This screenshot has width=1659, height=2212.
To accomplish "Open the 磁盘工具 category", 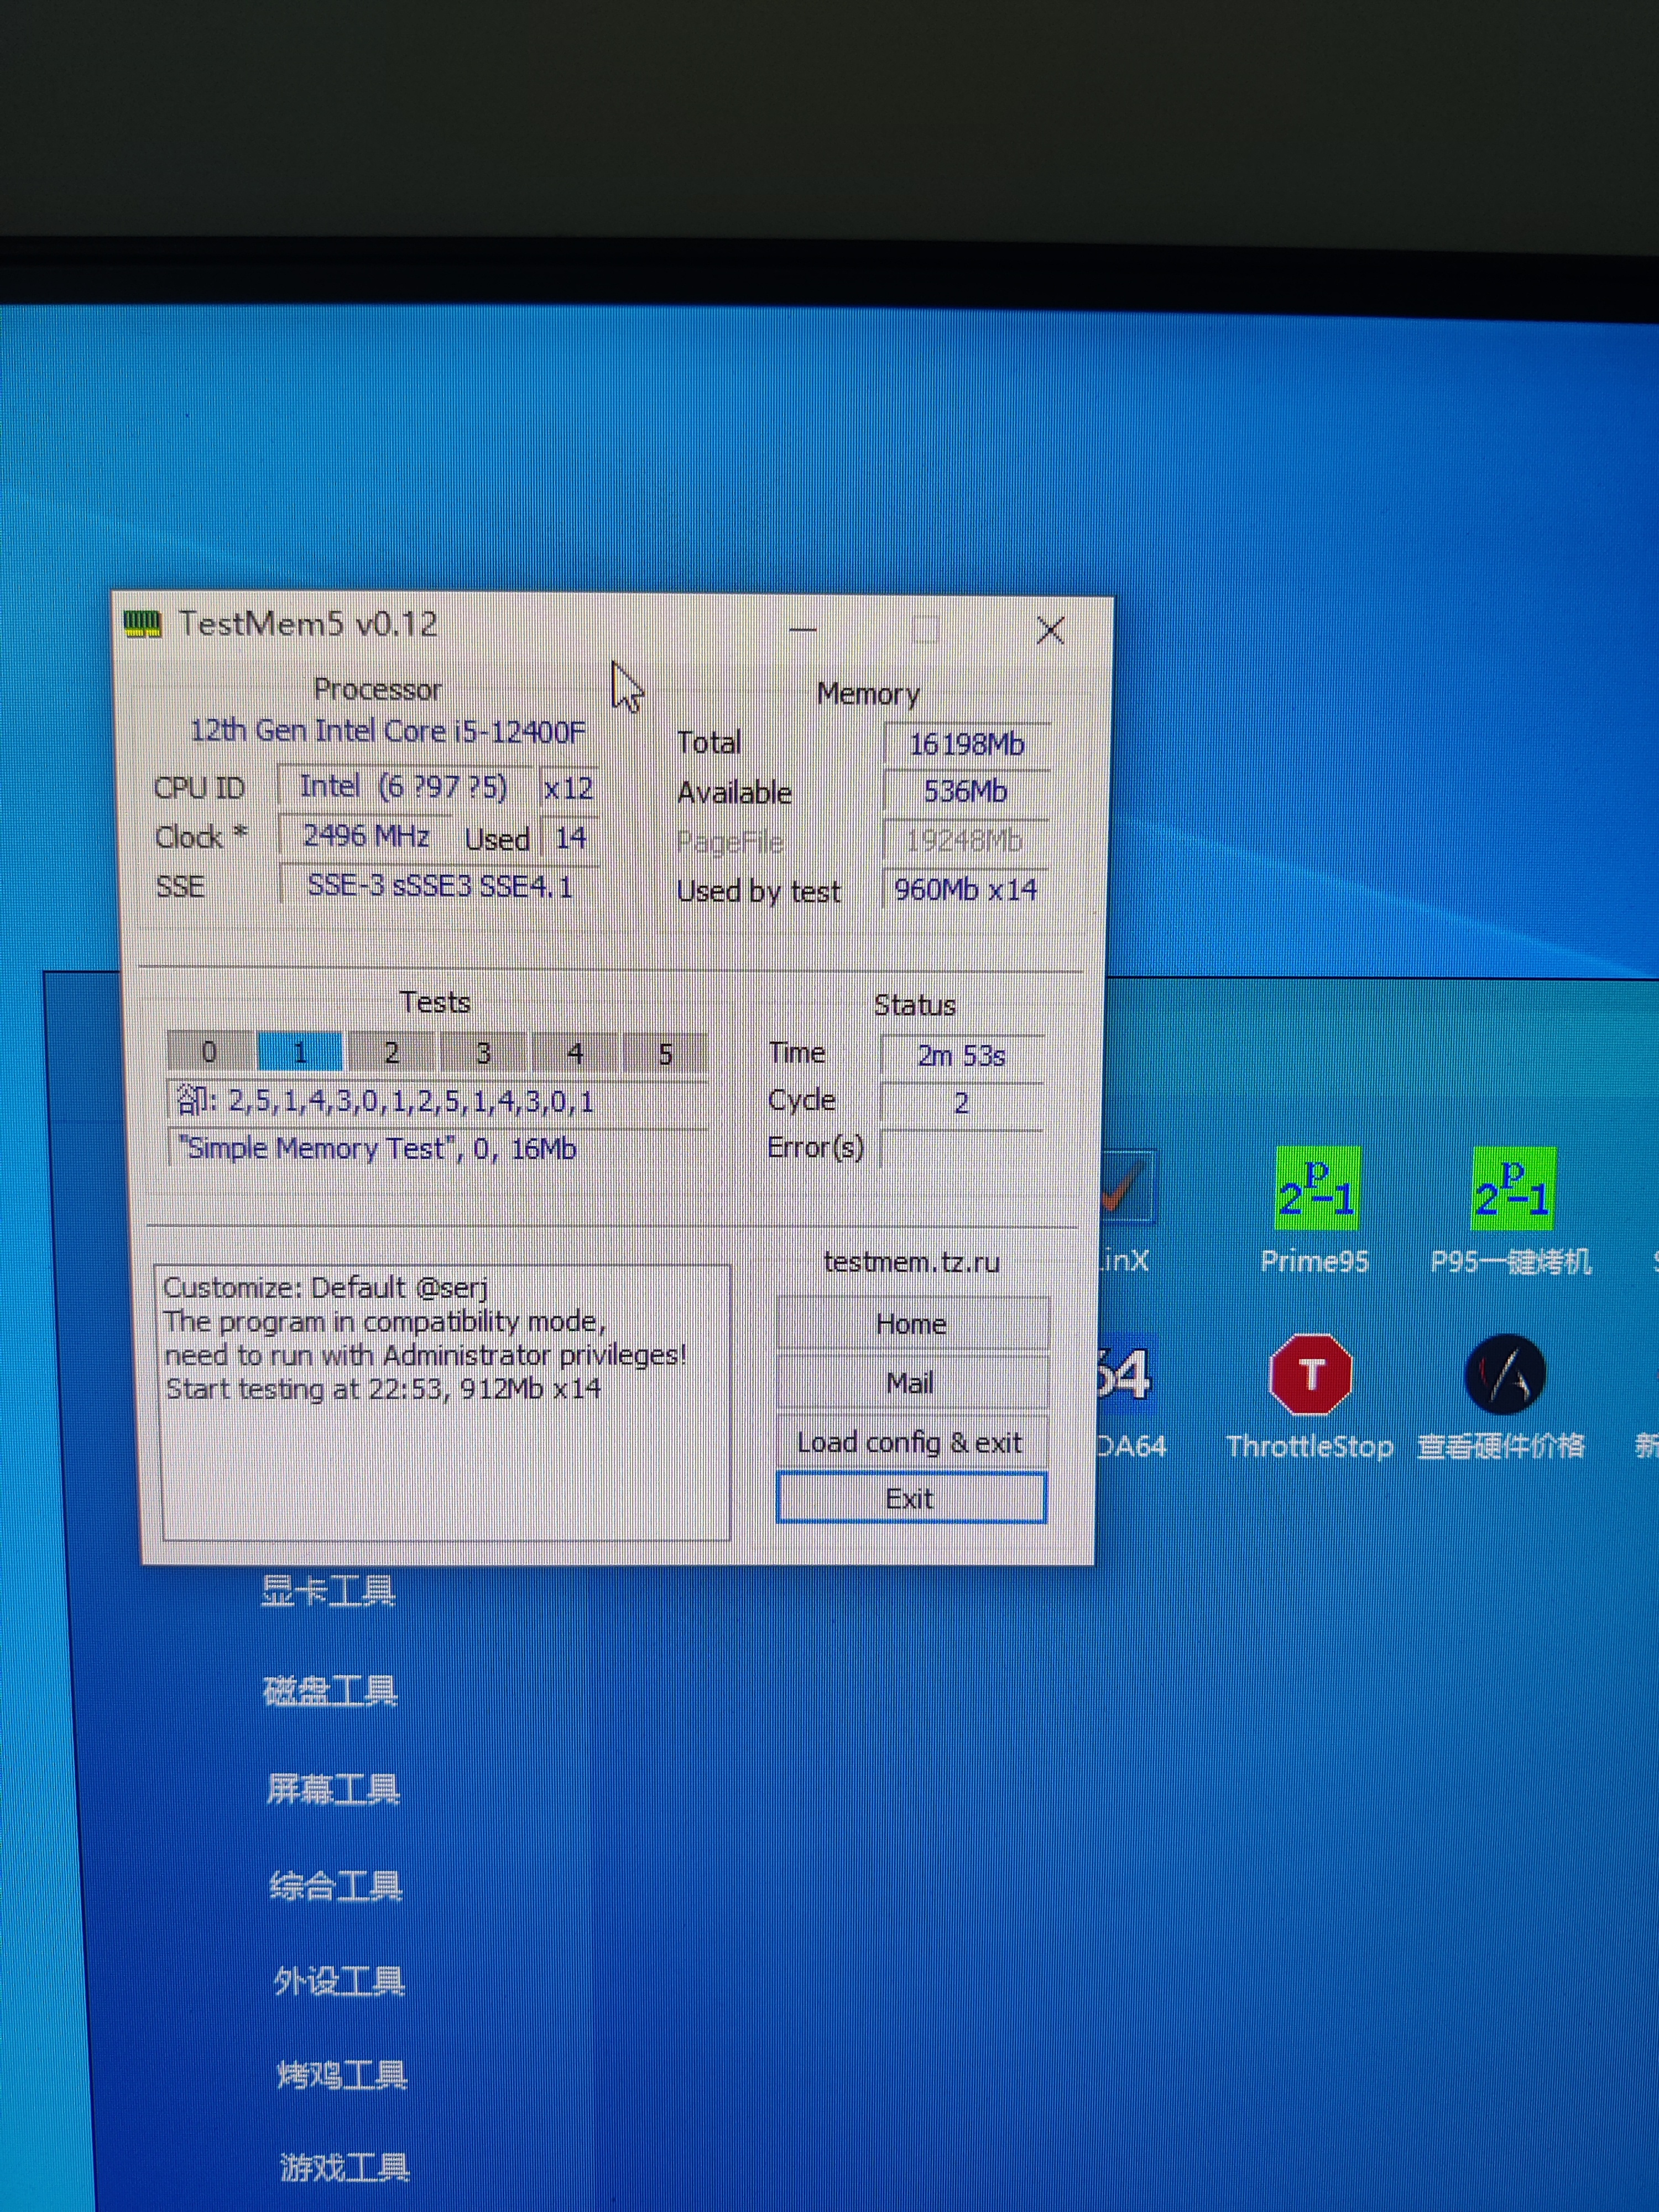I will tap(330, 1691).
